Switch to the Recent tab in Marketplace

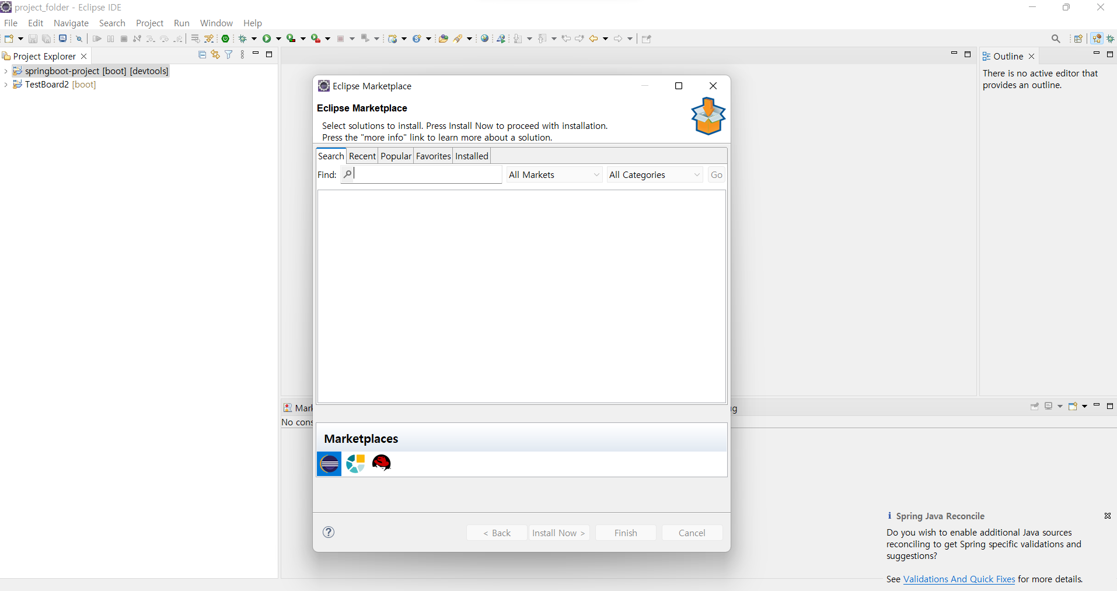(x=362, y=156)
